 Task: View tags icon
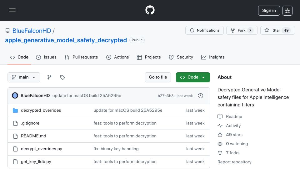coord(62,77)
